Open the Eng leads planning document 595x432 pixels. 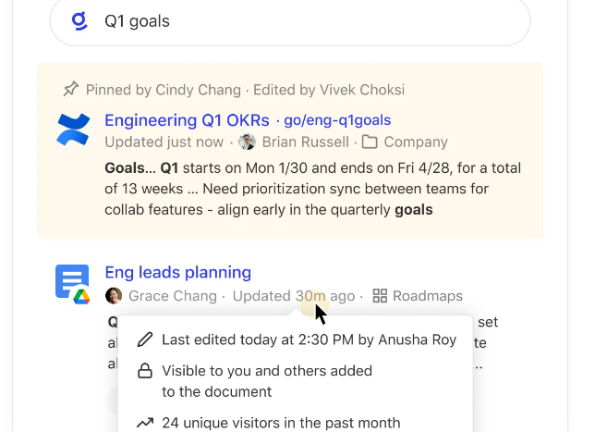(177, 272)
